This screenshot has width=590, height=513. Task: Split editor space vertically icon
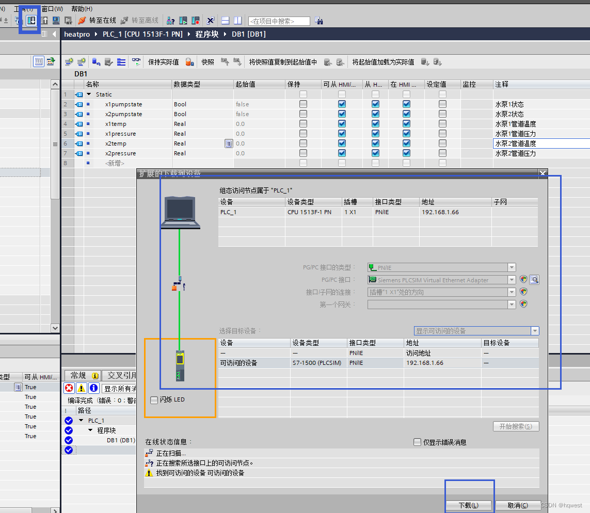tap(238, 21)
